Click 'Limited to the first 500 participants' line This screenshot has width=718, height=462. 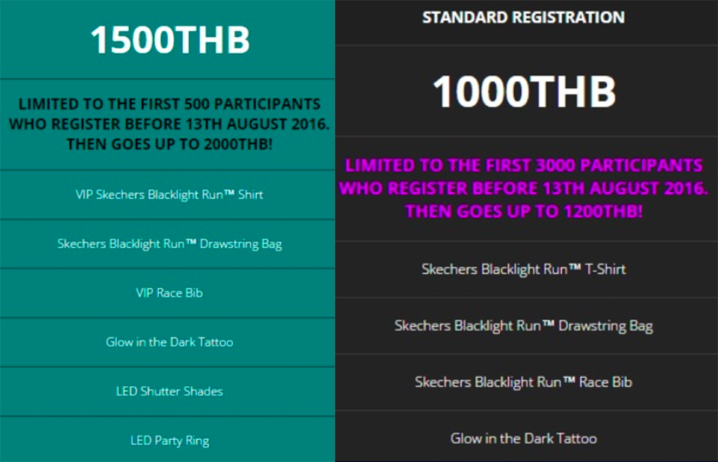[169, 103]
